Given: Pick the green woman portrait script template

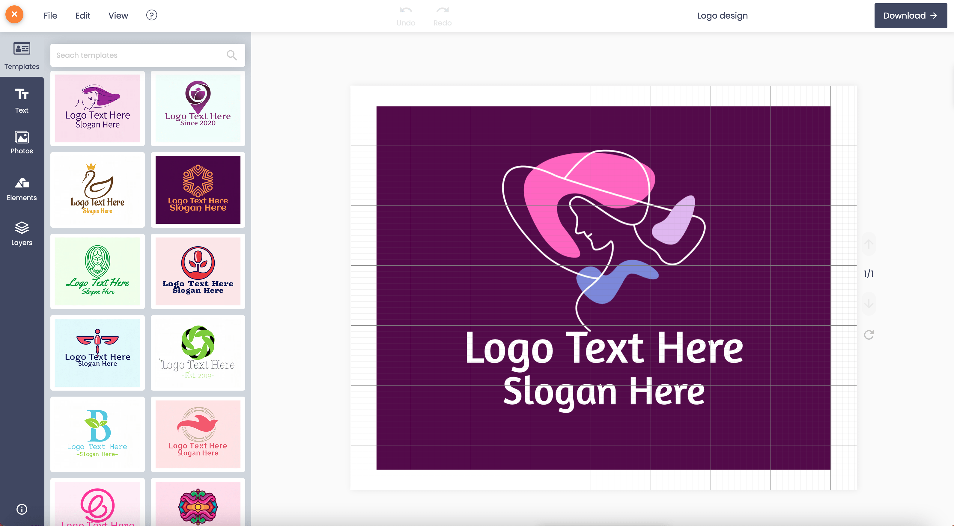Looking at the screenshot, I should coord(97,271).
